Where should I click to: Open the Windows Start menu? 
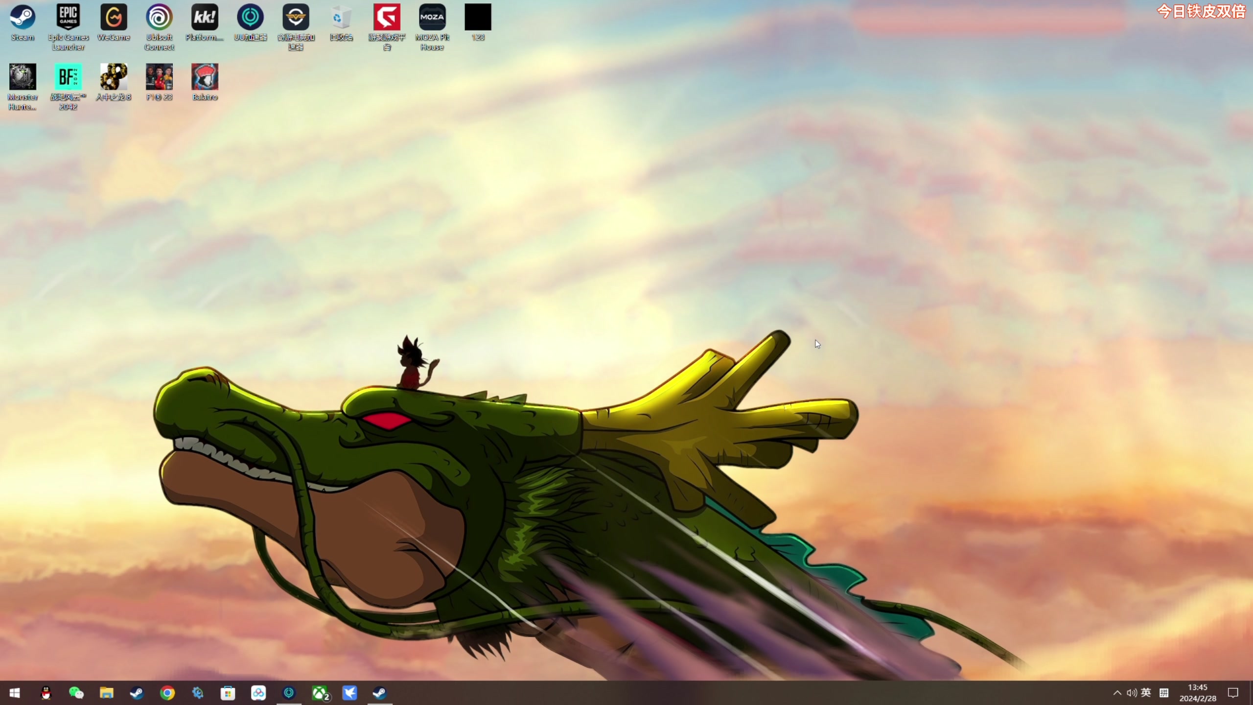[15, 693]
